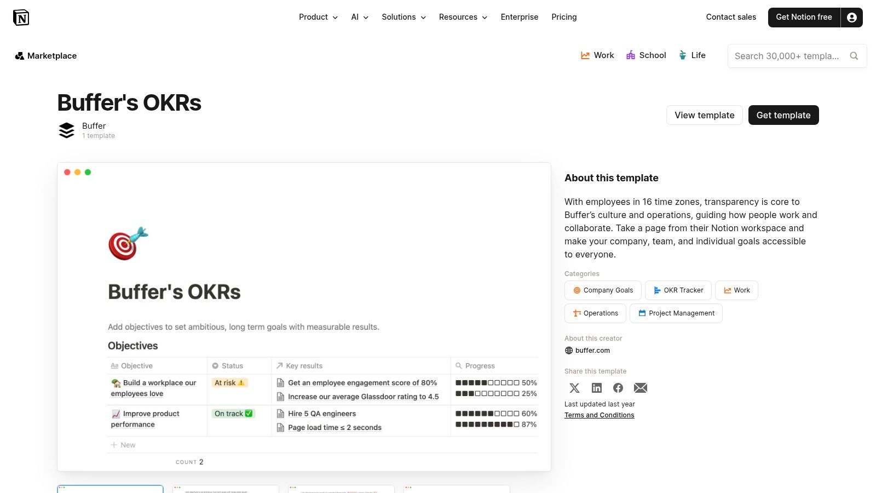
Task: Select the Operations category tag
Action: [x=595, y=313]
